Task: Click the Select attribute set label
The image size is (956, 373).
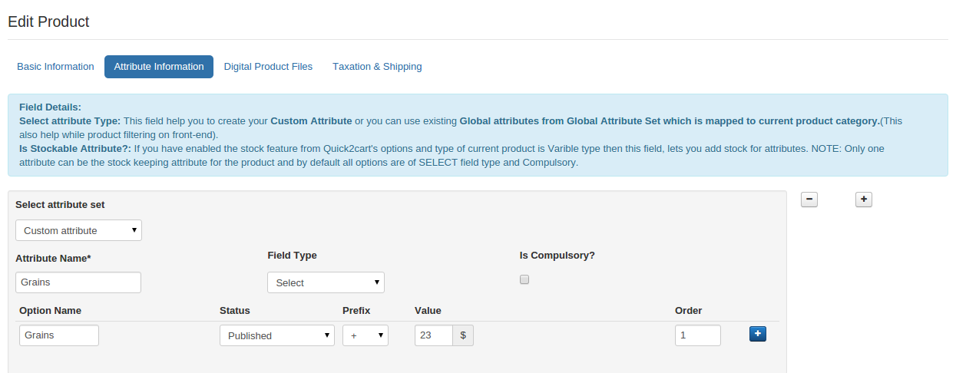Action: 60,205
